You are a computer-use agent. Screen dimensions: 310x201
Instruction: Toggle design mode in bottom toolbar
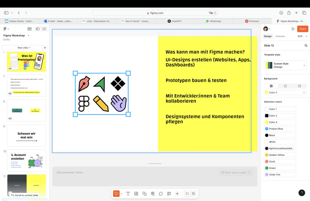193,194
